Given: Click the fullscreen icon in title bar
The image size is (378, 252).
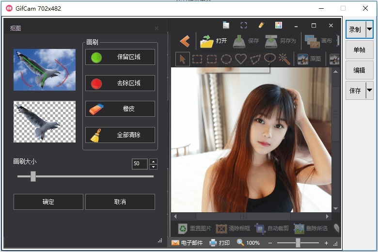Looking at the screenshot, I should pyautogui.click(x=244, y=25).
